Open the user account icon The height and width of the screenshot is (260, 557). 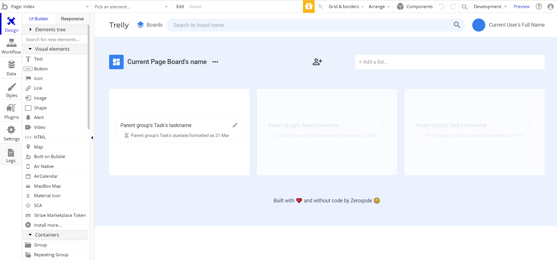click(x=551, y=6)
